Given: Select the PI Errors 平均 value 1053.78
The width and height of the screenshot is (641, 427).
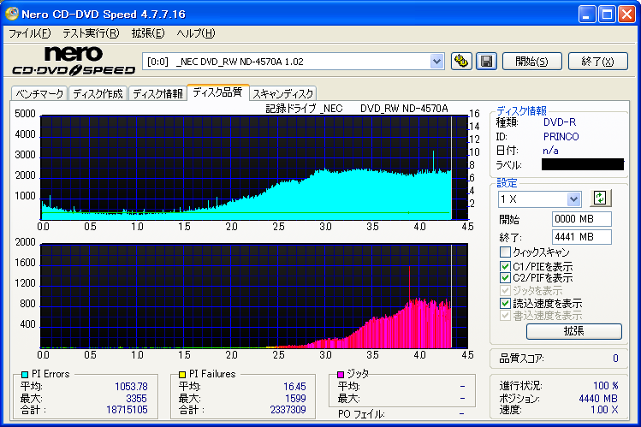Looking at the screenshot, I should click(131, 387).
